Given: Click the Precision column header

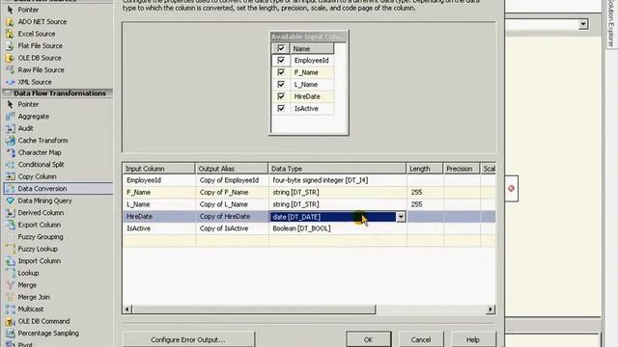Looking at the screenshot, I should tap(462, 169).
